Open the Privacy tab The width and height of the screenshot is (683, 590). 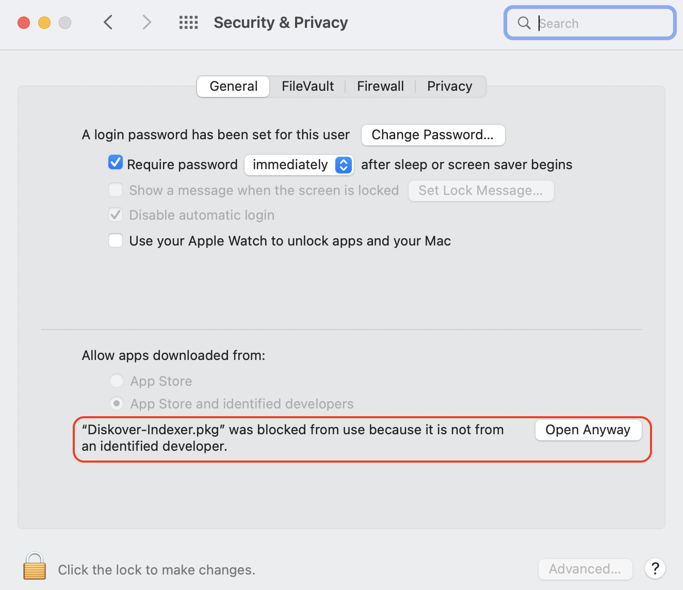click(449, 86)
